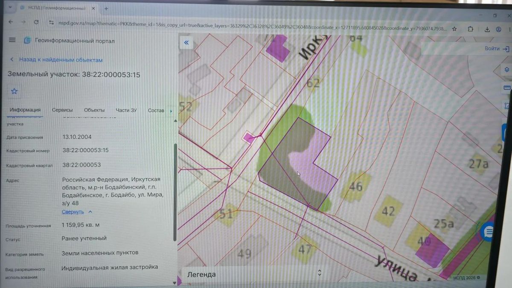Expand the Легенда panel

point(320,272)
